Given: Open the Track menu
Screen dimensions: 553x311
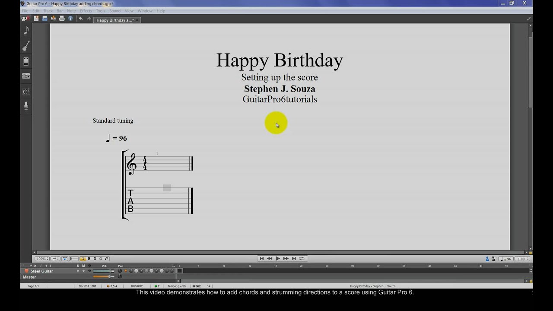Looking at the screenshot, I should point(48,11).
